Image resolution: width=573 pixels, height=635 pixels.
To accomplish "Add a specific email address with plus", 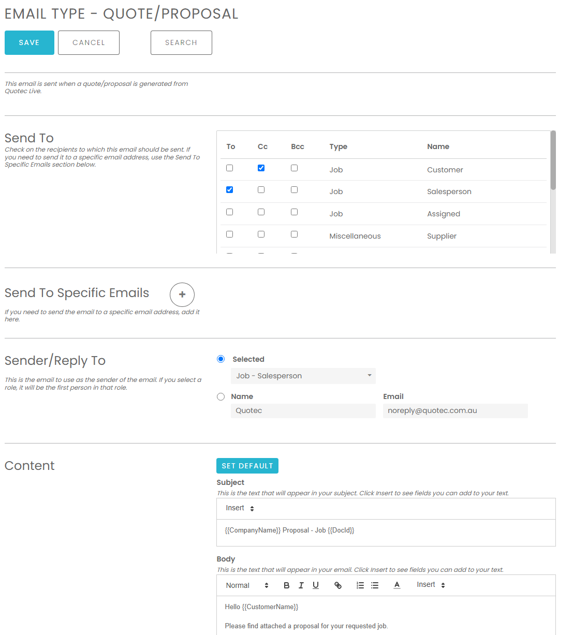I will [182, 294].
